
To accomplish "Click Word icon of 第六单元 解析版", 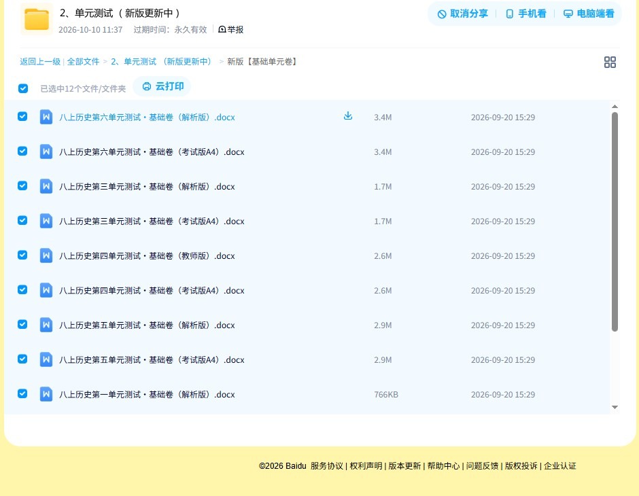I will tap(46, 117).
